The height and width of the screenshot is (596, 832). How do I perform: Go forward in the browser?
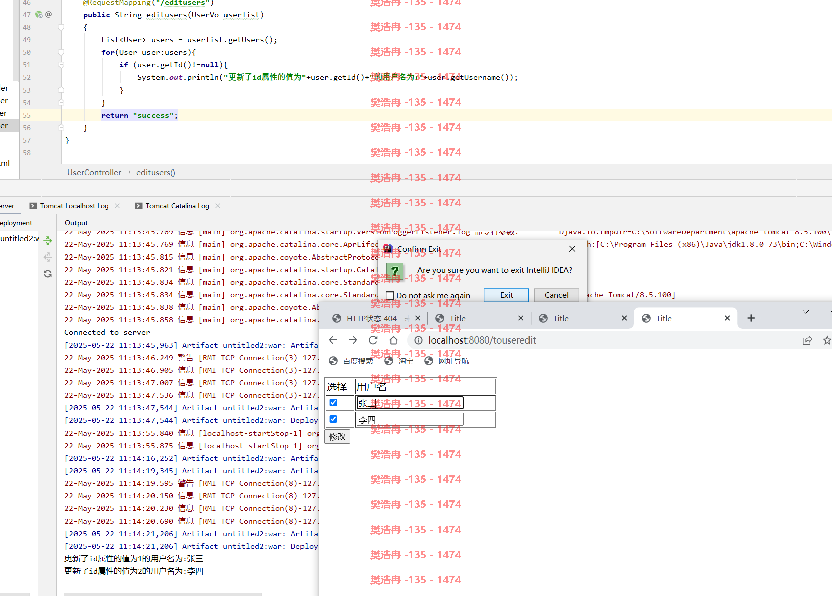click(353, 340)
